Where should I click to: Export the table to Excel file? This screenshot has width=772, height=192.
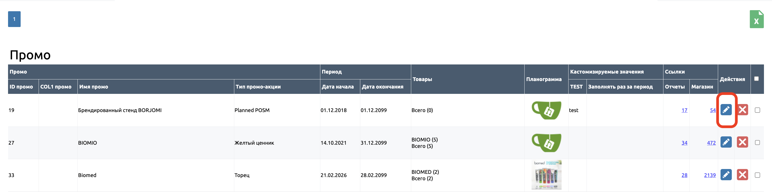tap(756, 19)
